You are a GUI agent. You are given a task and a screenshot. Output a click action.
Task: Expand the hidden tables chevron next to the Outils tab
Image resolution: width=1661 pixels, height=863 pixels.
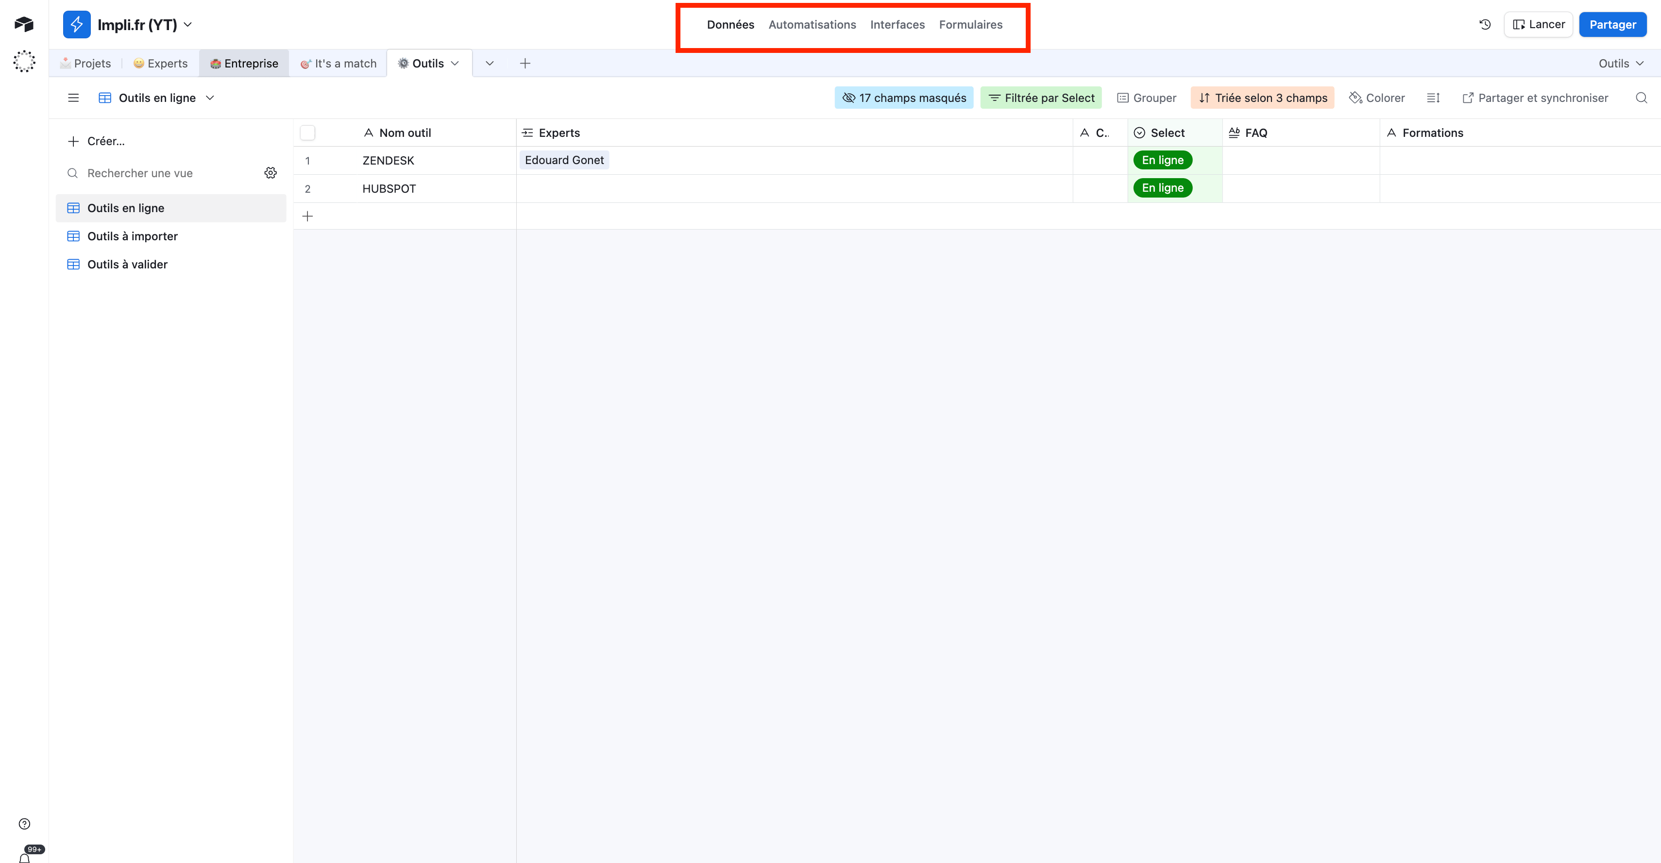coord(490,63)
